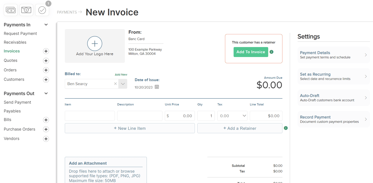The width and height of the screenshot is (373, 183).
Task: Click the plus icon next to Quotes
Action: [46, 61]
